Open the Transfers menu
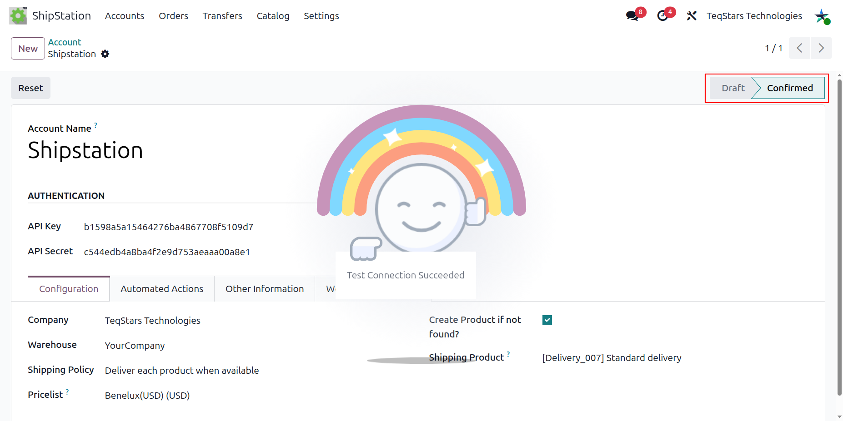 point(222,16)
